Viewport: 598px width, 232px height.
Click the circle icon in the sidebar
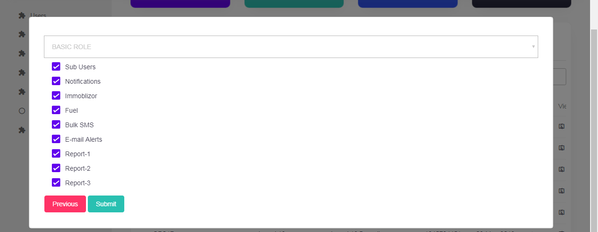pos(21,111)
